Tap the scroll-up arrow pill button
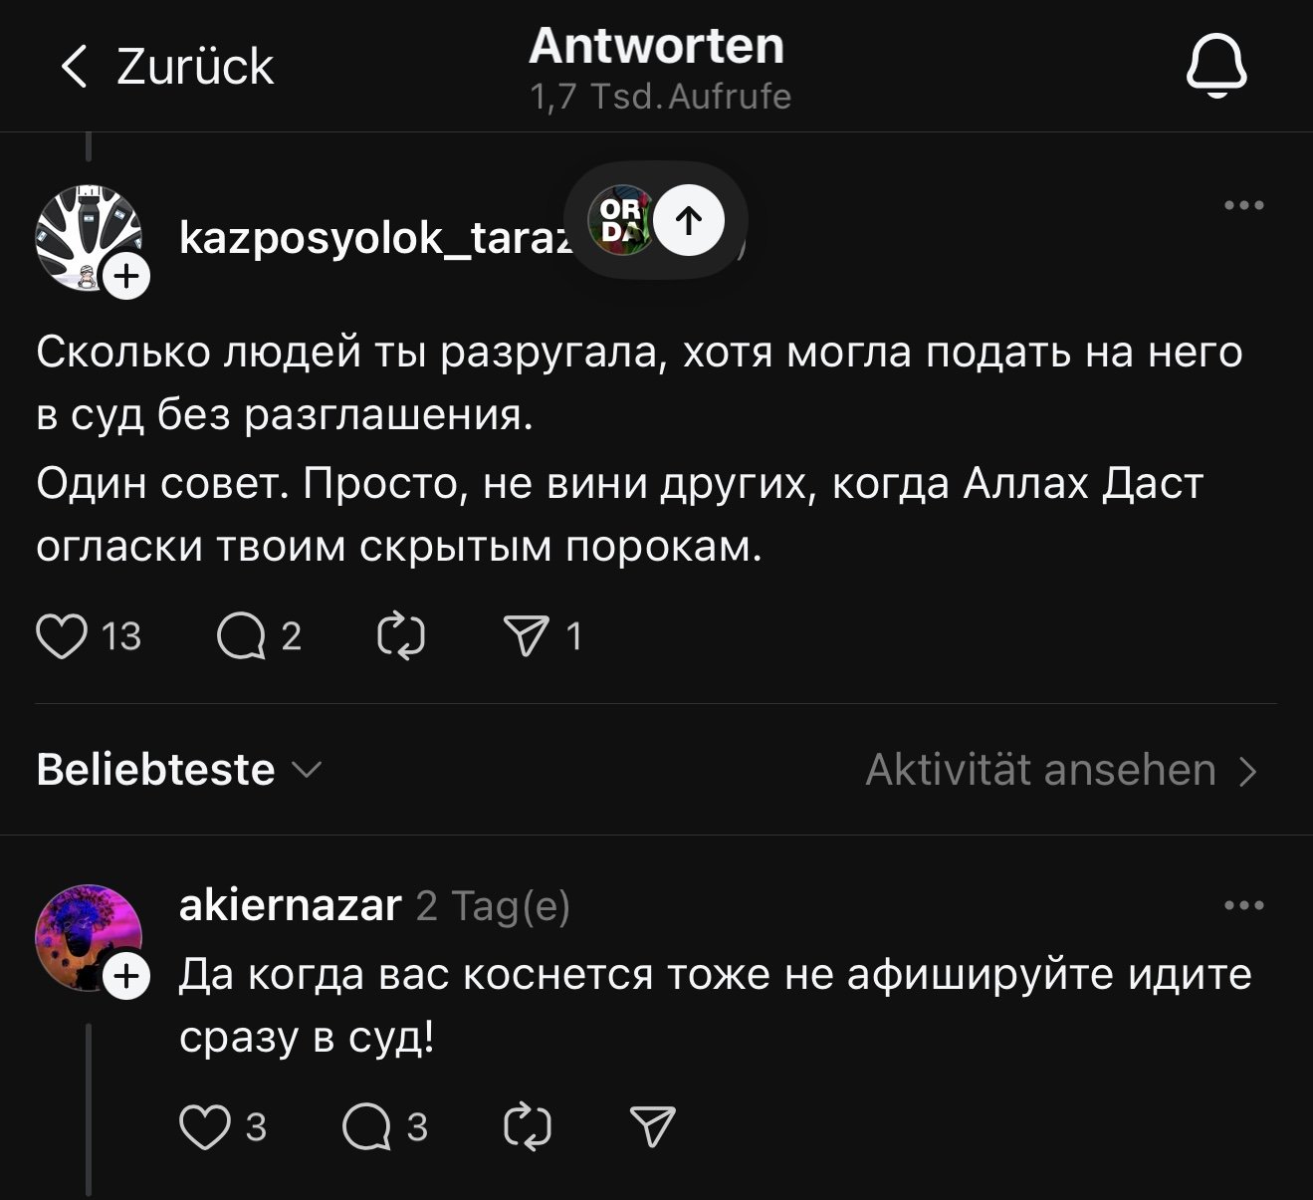Screen dimensions: 1313x1200 coord(689,220)
